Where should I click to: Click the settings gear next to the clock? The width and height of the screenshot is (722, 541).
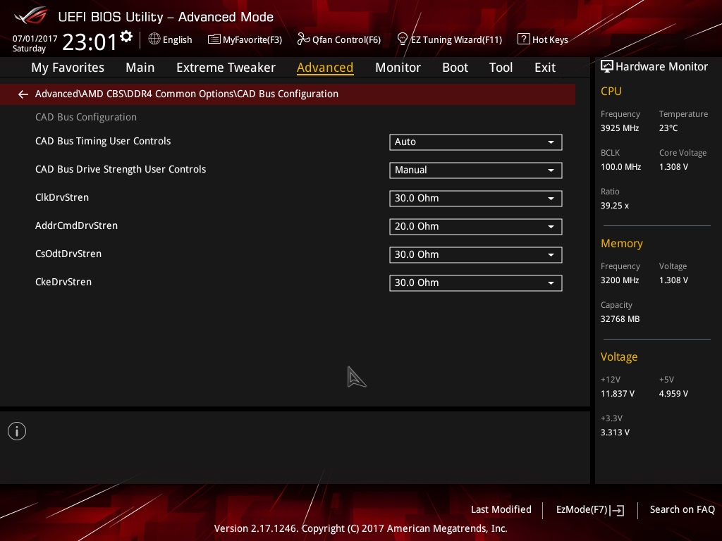[x=126, y=37]
